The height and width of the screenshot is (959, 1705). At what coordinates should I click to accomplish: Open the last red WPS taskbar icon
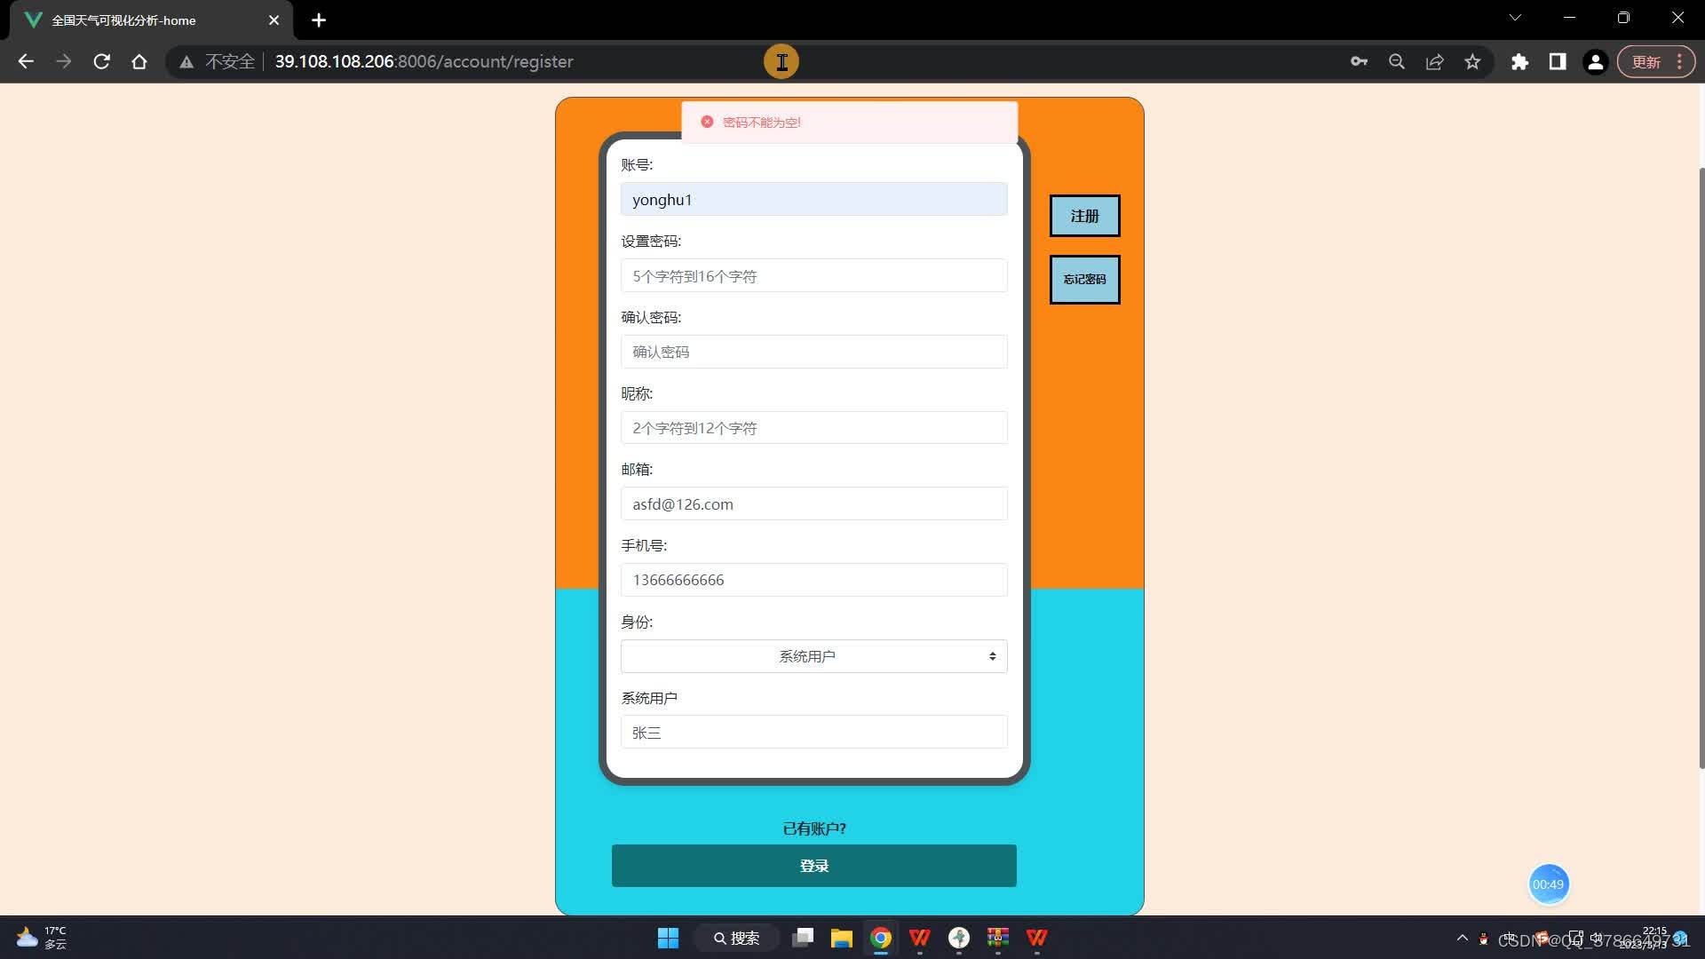tap(1037, 938)
